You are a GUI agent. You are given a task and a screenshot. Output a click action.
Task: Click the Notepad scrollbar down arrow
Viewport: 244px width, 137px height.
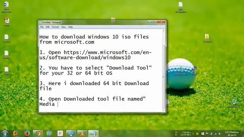point(164,110)
